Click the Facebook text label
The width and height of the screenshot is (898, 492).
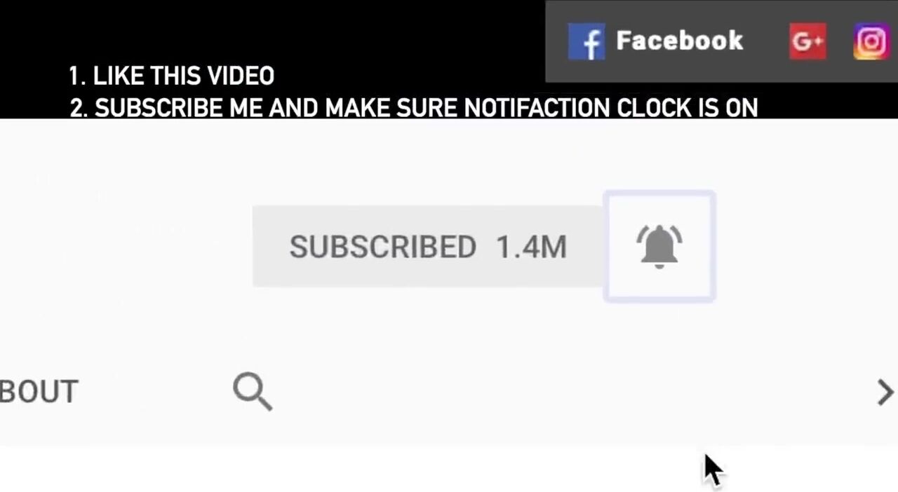click(679, 41)
